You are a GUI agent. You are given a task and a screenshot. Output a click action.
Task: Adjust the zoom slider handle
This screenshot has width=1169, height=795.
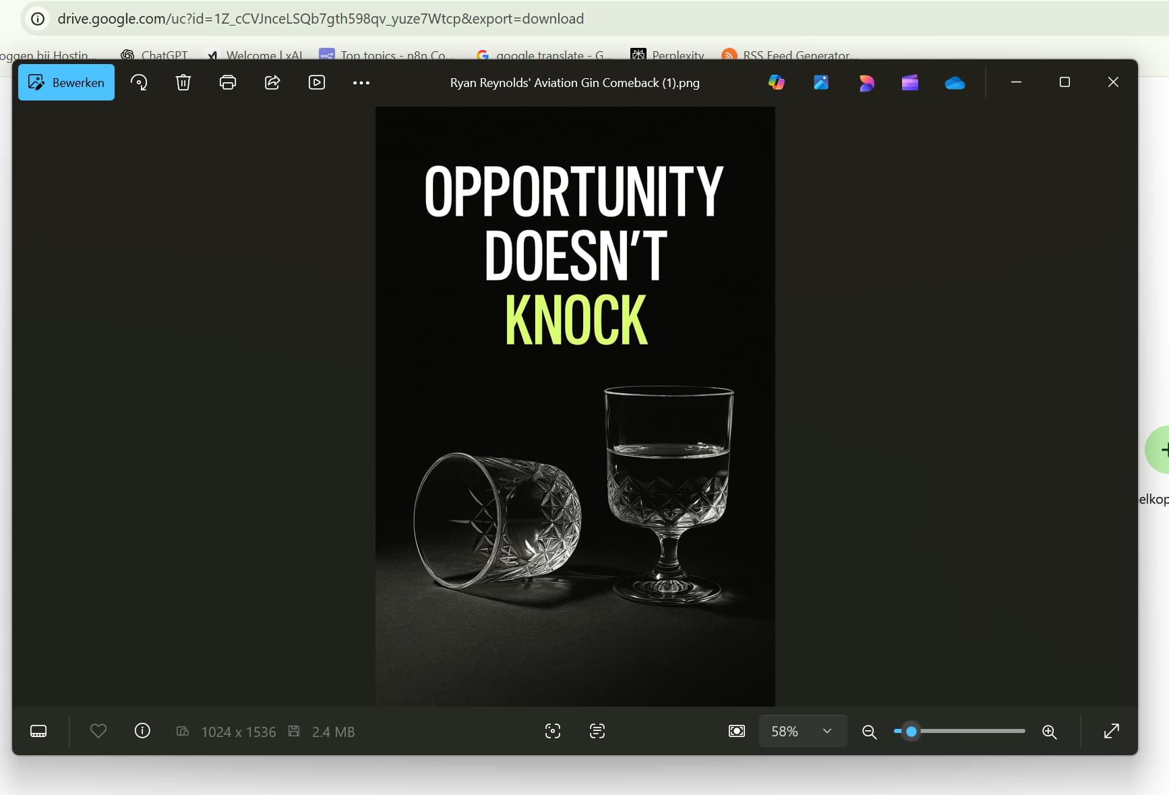point(911,731)
